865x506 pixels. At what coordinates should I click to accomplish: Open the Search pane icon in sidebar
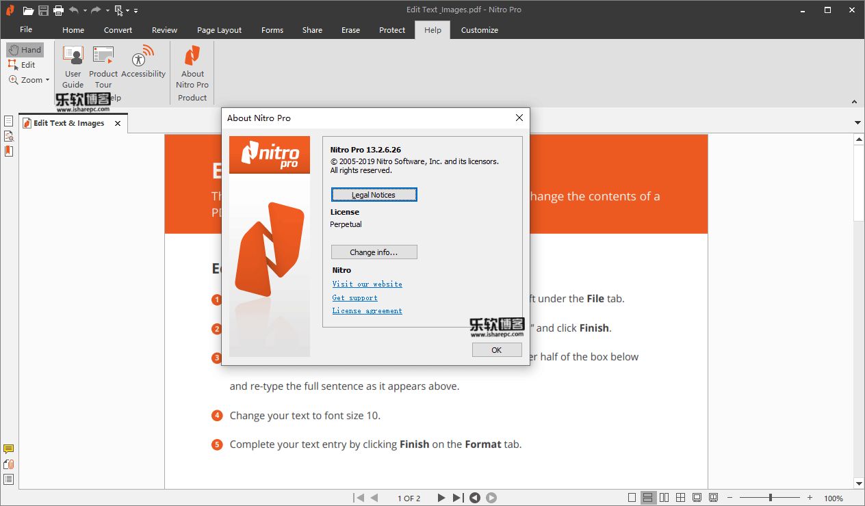coord(9,136)
